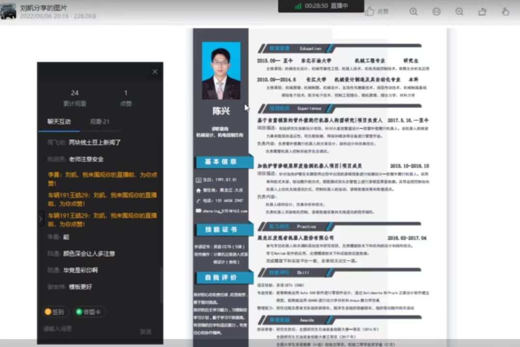Click the sharer's avatar thumbnail
This screenshot has width=520, height=347.
pos(8,11)
